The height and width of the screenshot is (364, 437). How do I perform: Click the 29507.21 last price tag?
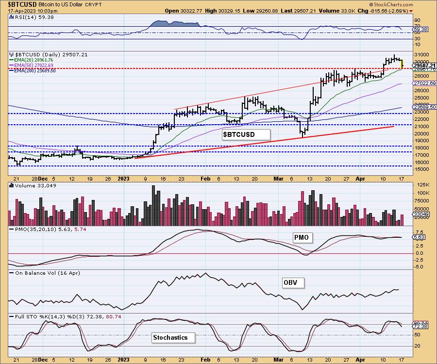point(425,66)
